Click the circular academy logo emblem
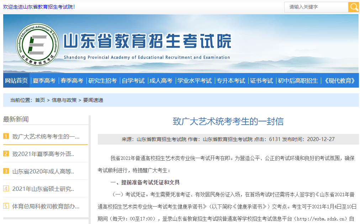Image resolution: width=360 pixels, height=224 pixels. click(x=37, y=45)
